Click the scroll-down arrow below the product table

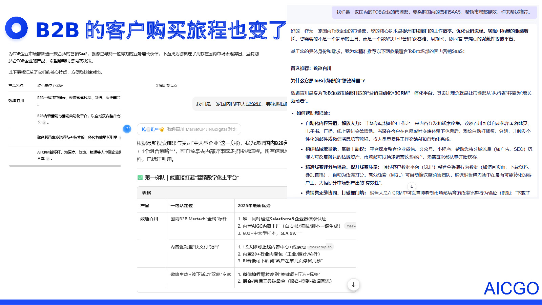(x=353, y=285)
